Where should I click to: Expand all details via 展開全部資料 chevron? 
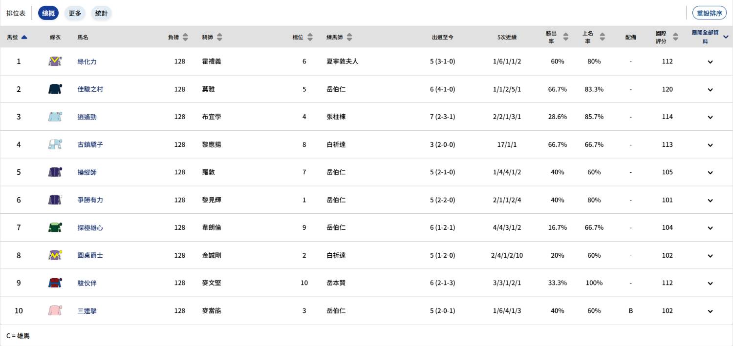(x=726, y=37)
